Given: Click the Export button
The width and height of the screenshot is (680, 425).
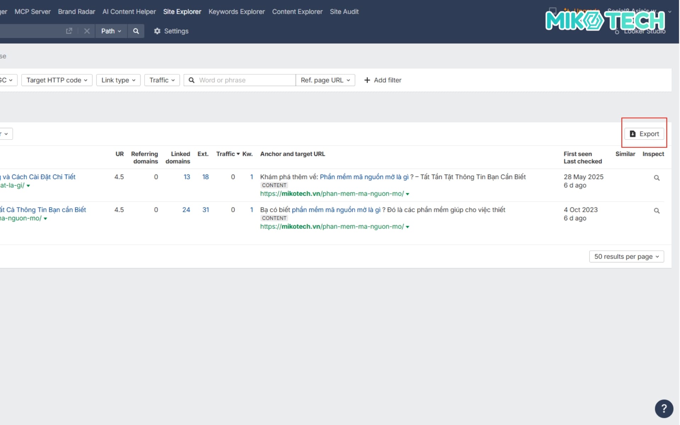Looking at the screenshot, I should tap(644, 134).
